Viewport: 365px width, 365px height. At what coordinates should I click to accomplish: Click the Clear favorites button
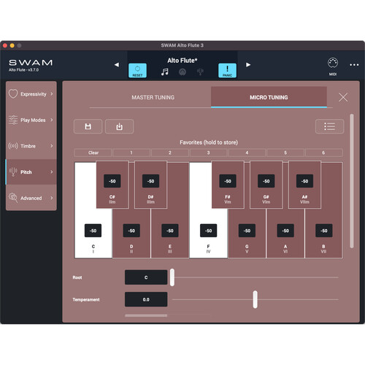pyautogui.click(x=93, y=153)
